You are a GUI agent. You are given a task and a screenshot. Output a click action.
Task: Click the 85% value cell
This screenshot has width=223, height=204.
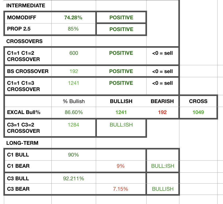pos(73,29)
